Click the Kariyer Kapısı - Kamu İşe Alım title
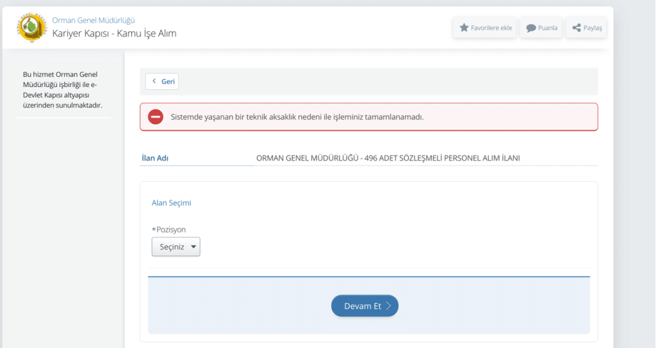 114,33
